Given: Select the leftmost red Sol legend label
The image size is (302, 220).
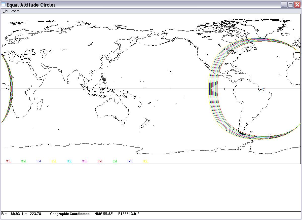Looking at the screenshot, I should click(8, 161).
